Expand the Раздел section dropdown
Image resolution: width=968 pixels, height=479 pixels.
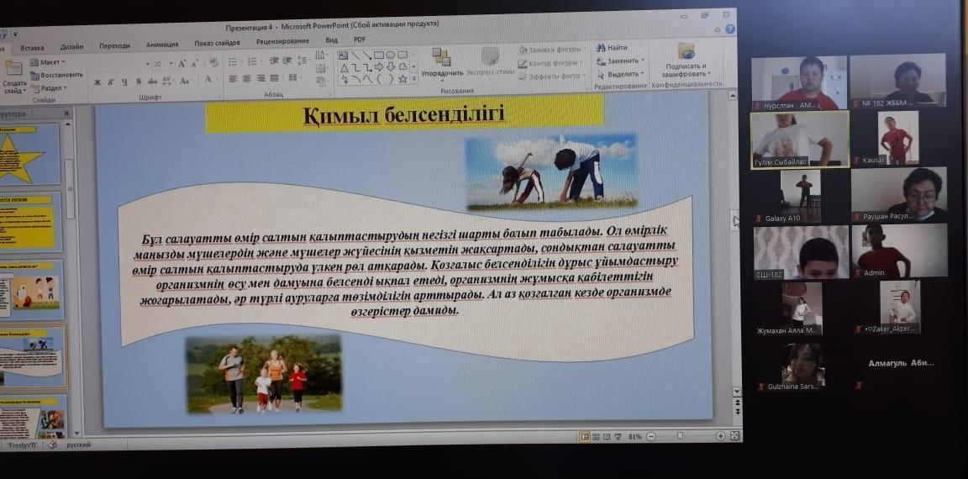(50, 87)
